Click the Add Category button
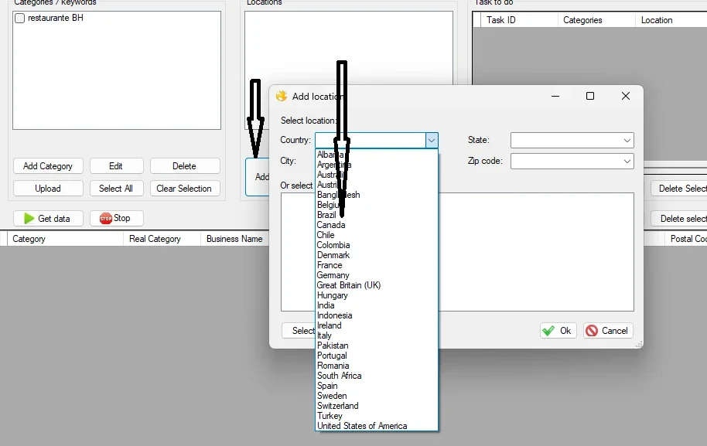 coord(48,165)
